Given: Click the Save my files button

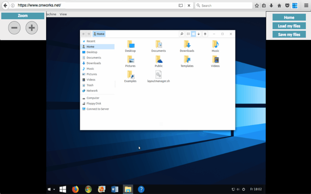Looking at the screenshot, I should click(x=289, y=34).
